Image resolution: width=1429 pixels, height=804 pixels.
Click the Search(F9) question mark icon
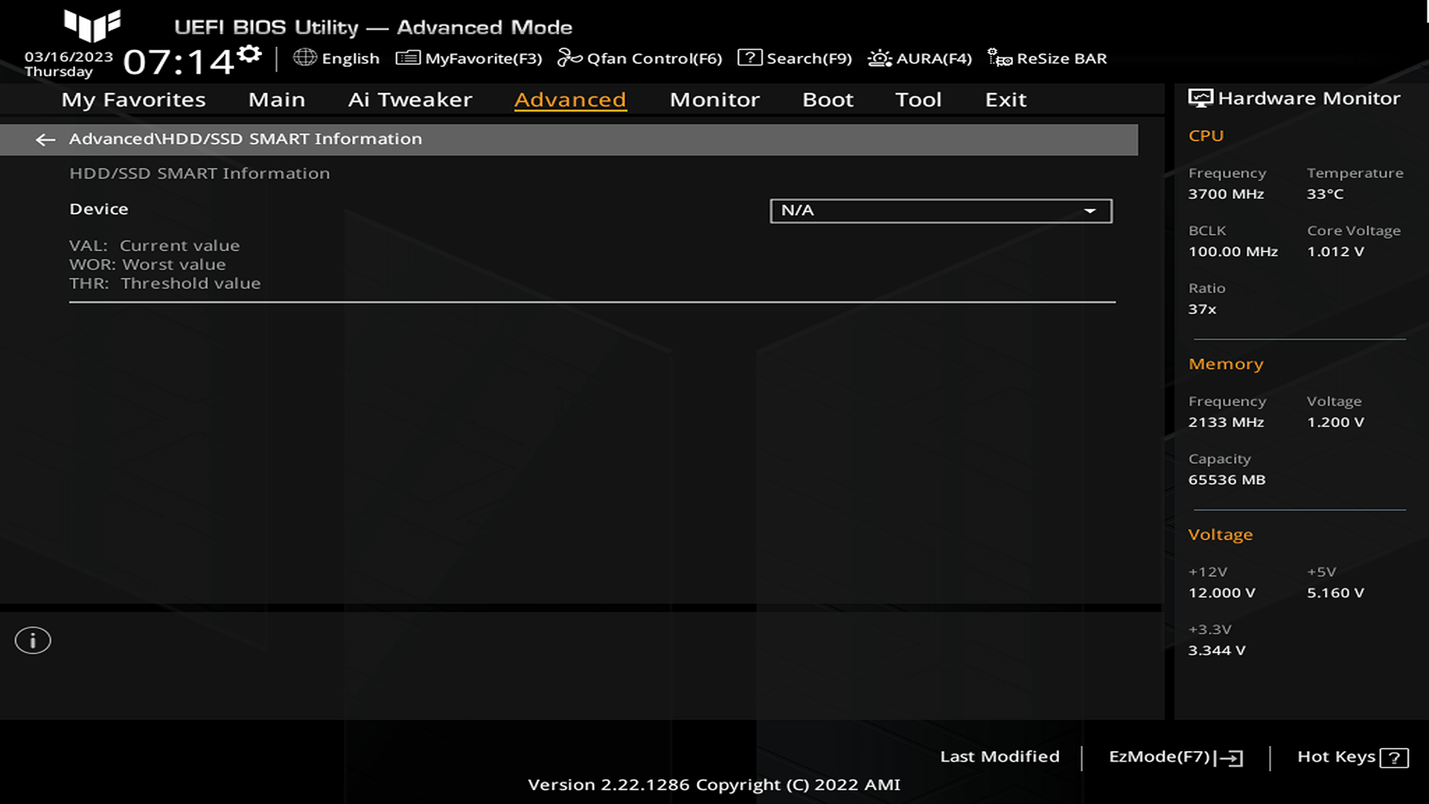pos(749,58)
